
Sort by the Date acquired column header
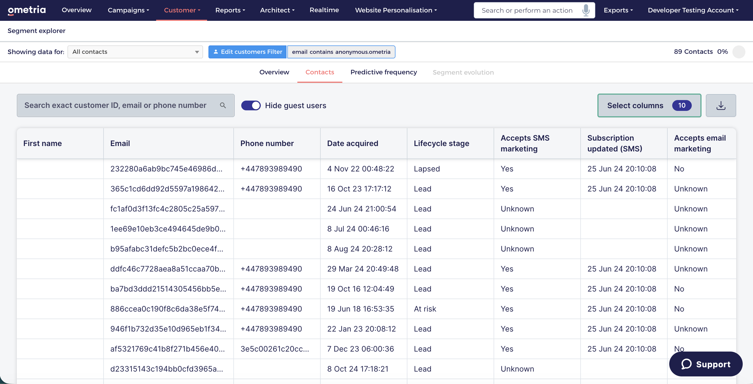click(x=352, y=143)
